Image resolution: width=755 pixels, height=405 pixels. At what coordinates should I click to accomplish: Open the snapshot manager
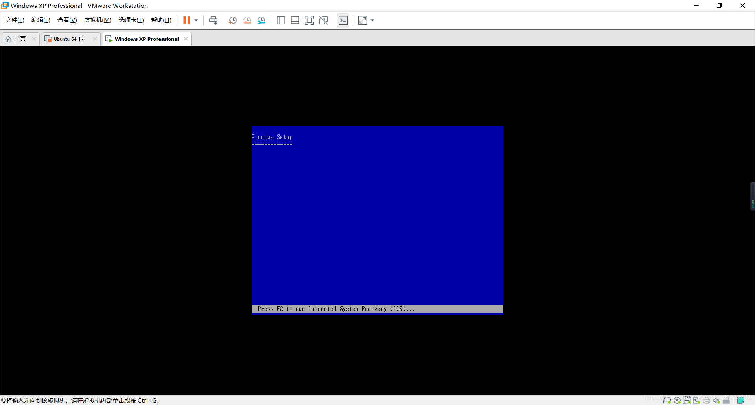coord(261,20)
